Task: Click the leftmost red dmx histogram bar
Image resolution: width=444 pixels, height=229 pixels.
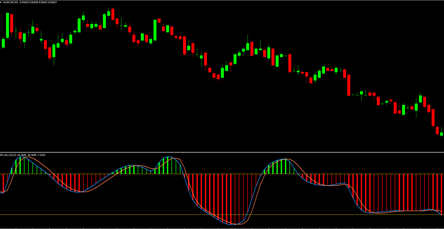Action: 3,183
